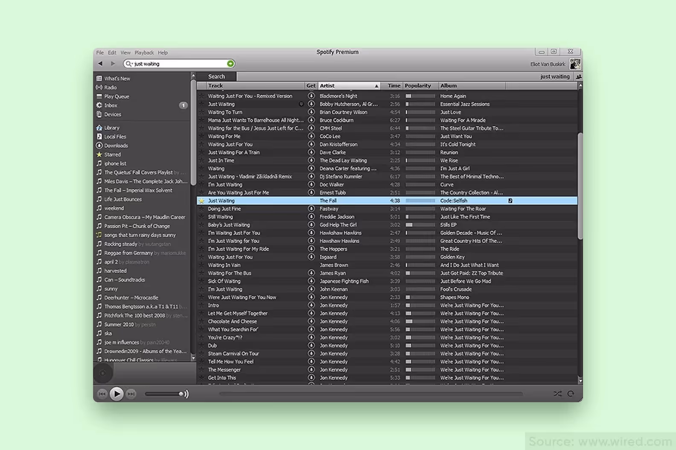Open Code:Selfish album link
Viewport: 676px width, 450px height.
[454, 201]
